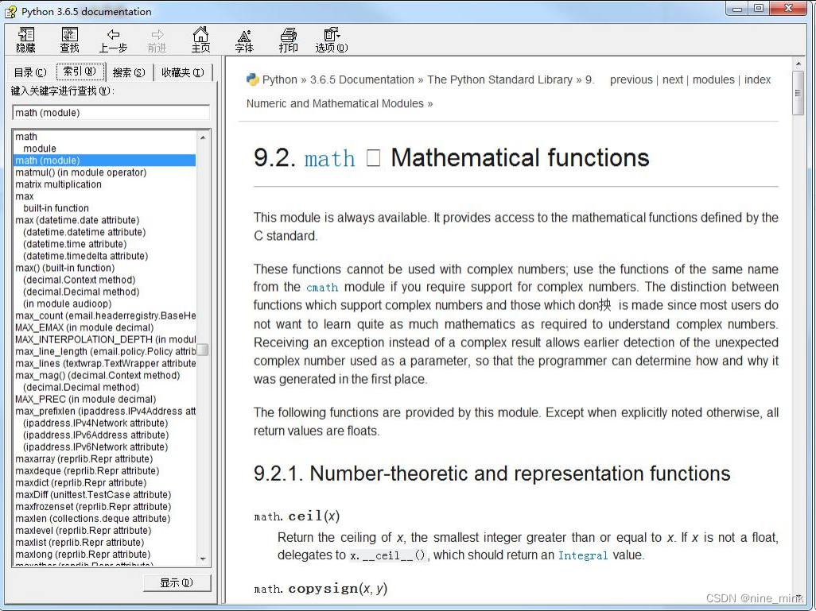
Task: Select index entry module under math
Action: click(x=40, y=149)
